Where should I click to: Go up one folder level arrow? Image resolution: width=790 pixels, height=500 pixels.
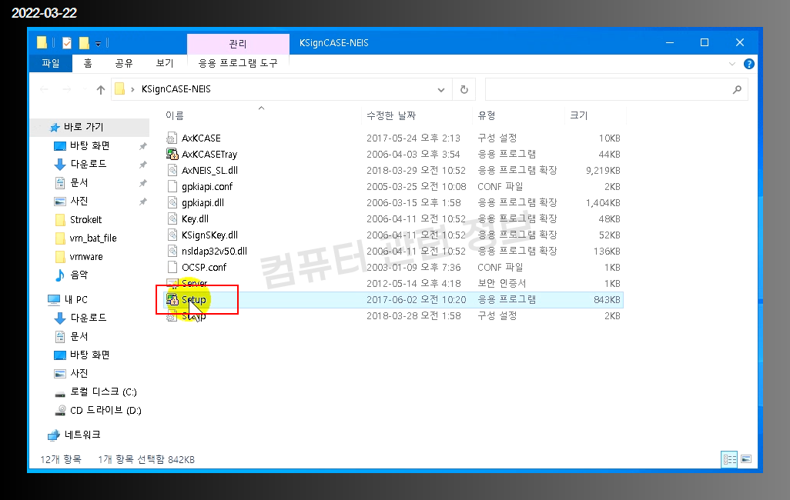point(101,90)
